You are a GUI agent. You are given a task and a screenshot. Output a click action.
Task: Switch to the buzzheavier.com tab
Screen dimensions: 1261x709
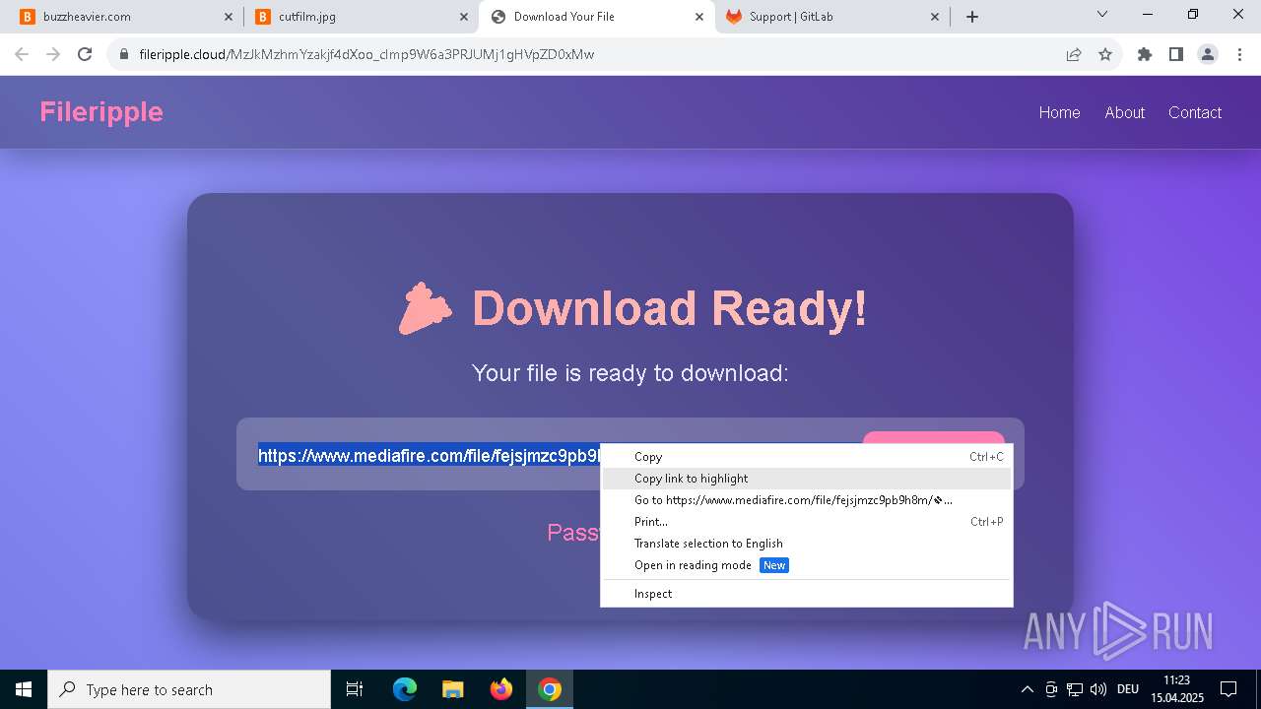pyautogui.click(x=126, y=17)
